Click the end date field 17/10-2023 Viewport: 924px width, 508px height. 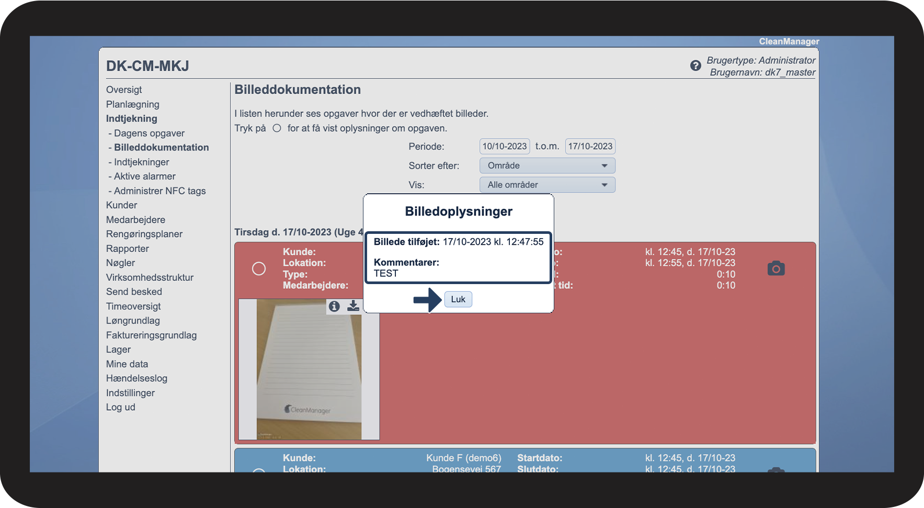tap(590, 146)
